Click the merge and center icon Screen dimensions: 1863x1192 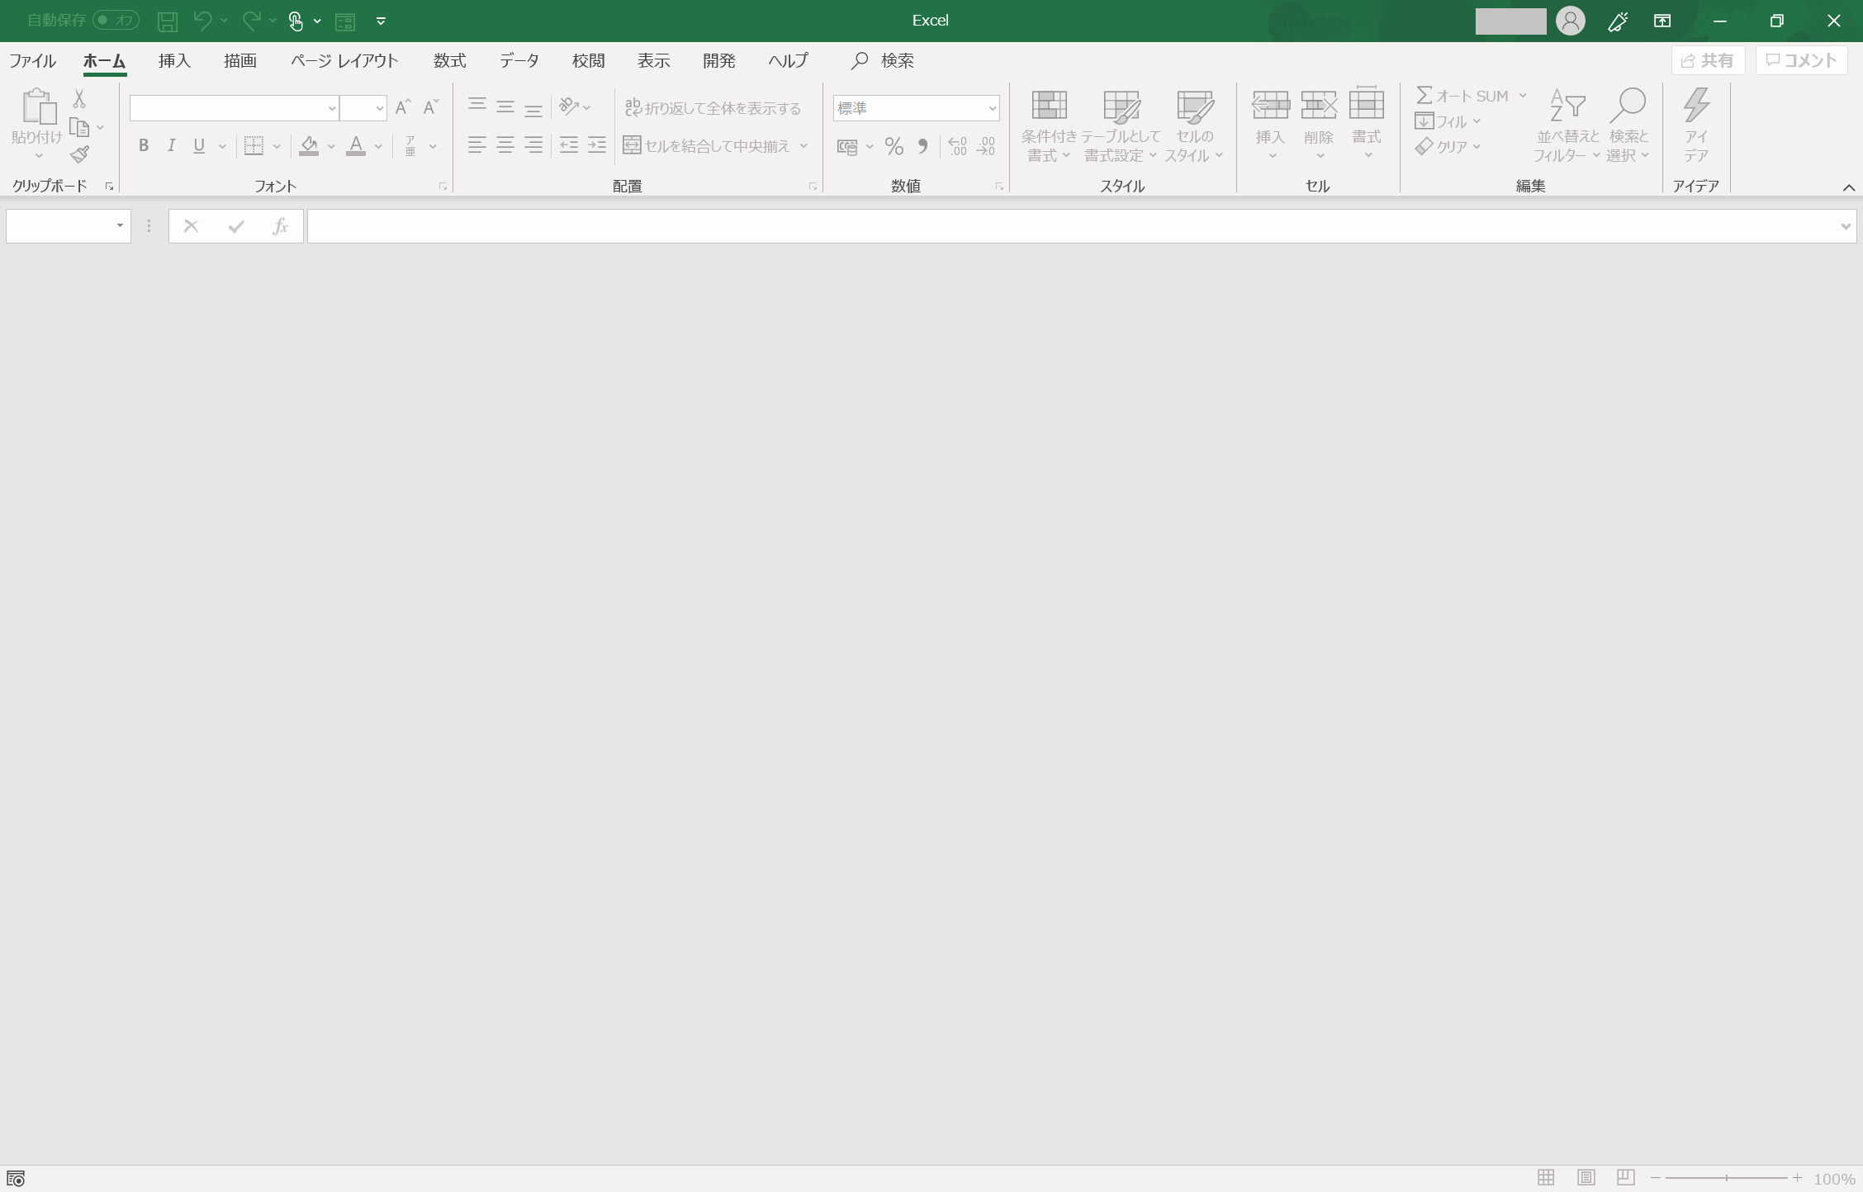[632, 145]
